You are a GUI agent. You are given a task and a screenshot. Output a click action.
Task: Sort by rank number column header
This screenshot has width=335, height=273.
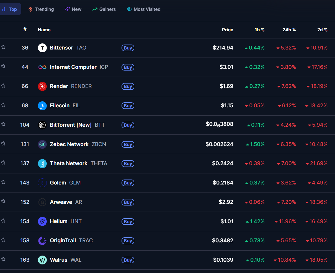tap(25, 29)
